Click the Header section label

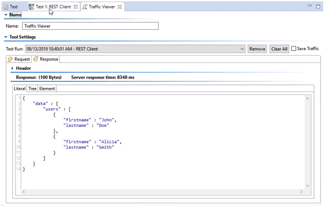coord(23,68)
